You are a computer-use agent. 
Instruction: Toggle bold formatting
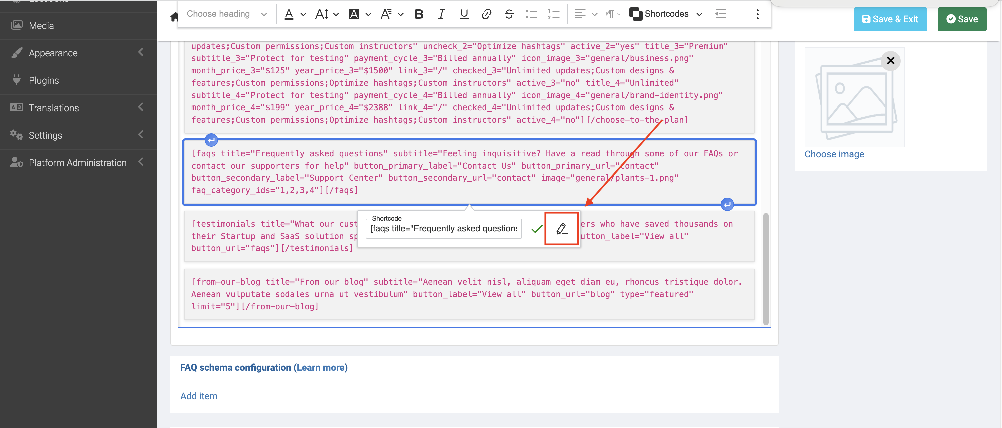tap(419, 14)
